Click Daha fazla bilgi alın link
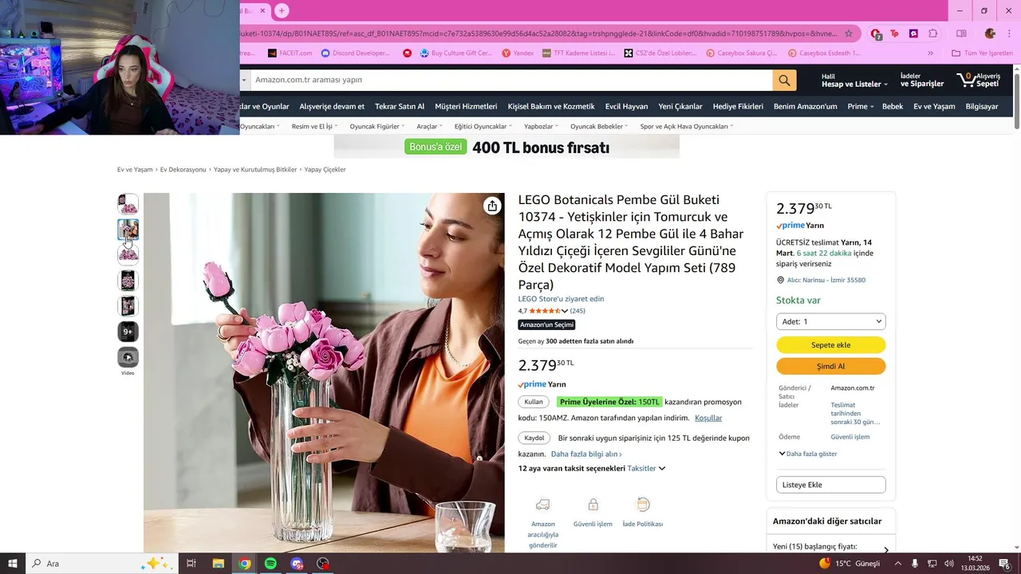The image size is (1021, 574). pyautogui.click(x=586, y=454)
